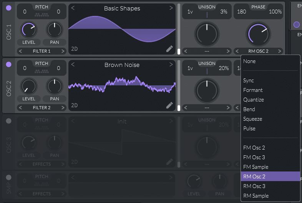The width and height of the screenshot is (302, 203).
Task: Switch OSC 2 routing left from FILTER 2
Action: [x=20, y=108]
